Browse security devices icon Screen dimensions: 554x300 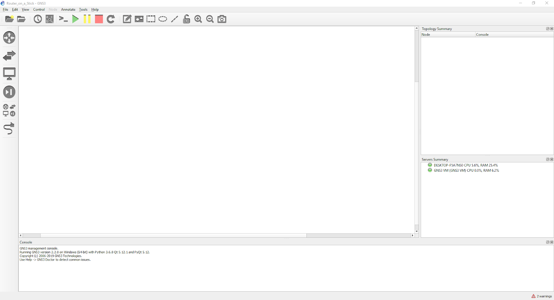pos(9,92)
